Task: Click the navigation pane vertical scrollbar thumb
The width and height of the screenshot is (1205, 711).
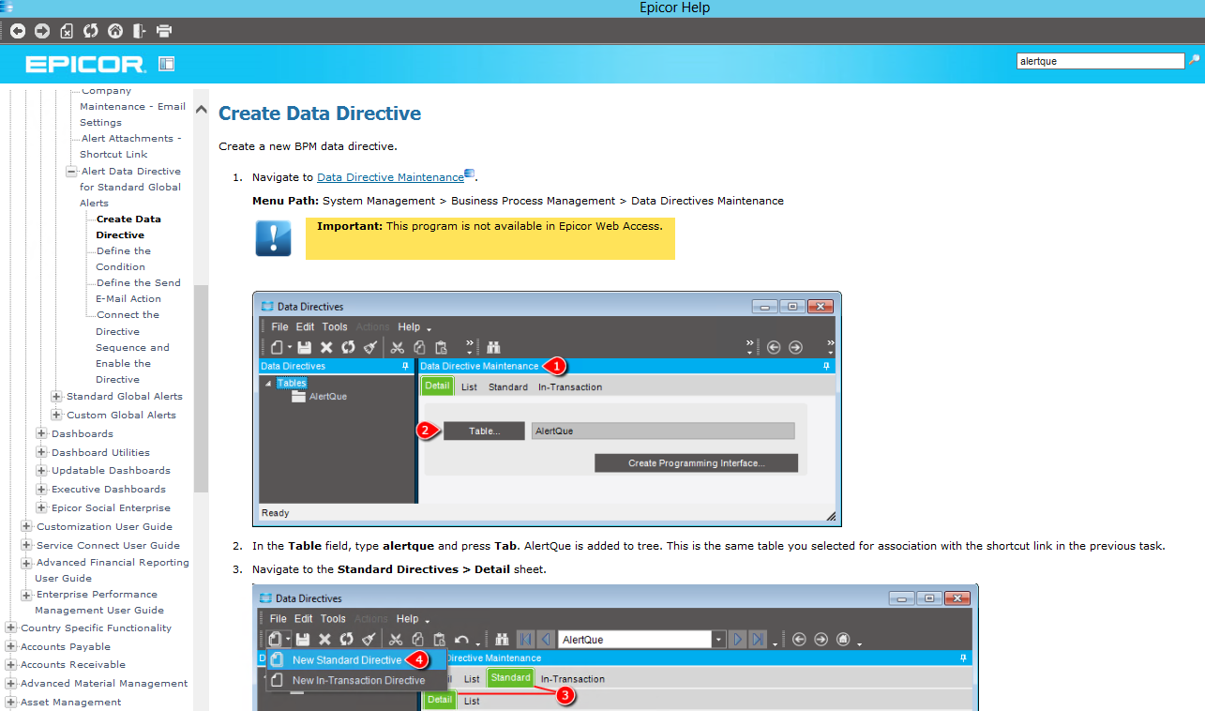Action: pyautogui.click(x=201, y=388)
